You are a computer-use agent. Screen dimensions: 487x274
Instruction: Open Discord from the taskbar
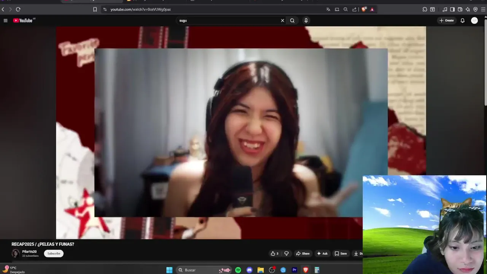click(x=249, y=270)
